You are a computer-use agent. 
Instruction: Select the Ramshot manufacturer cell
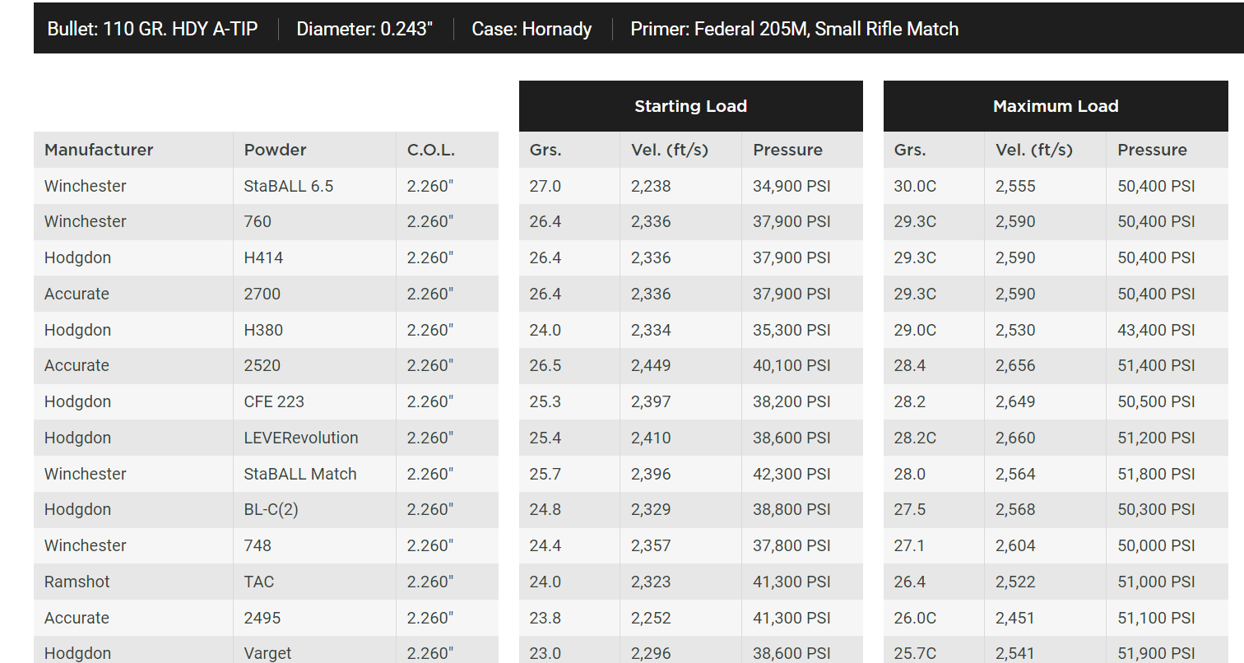coord(77,582)
